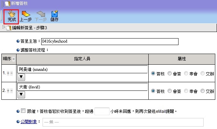Remove row 1 with the minus icon
This screenshot has height=129, width=217.
11,73
